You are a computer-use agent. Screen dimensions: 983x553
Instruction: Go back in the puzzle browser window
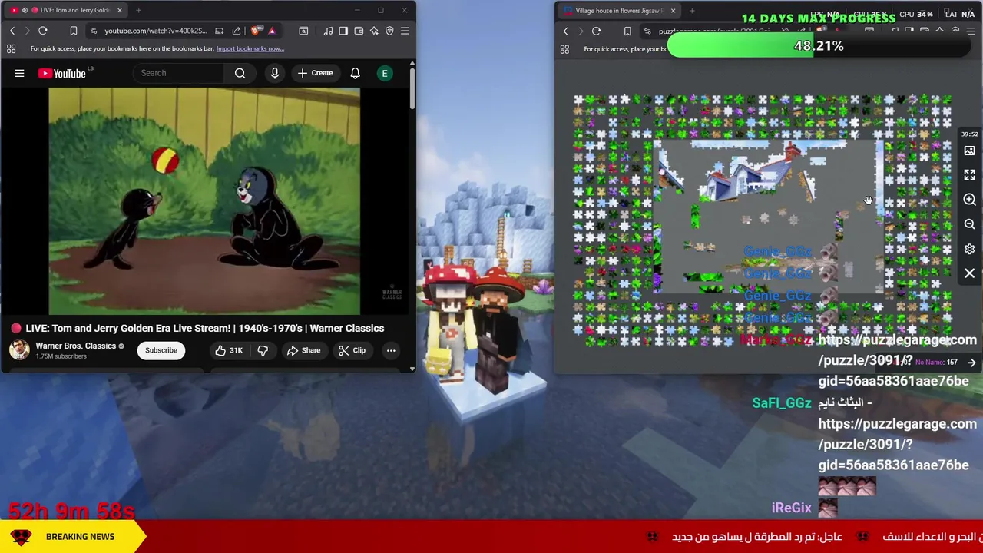pos(566,31)
